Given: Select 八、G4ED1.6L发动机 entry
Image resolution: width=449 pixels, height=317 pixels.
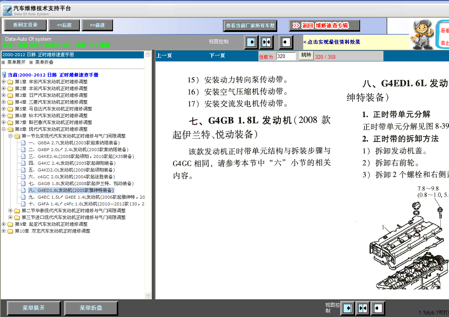Looking at the screenshot, I should click(x=71, y=190).
